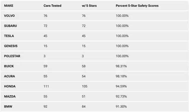
Task: Select the w/ 5 Stars column header
Action: coord(89,6)
